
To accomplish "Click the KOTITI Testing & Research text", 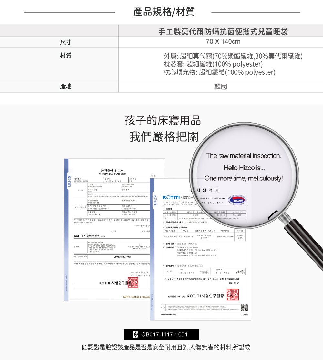I will pyautogui.click(x=136, y=296).
